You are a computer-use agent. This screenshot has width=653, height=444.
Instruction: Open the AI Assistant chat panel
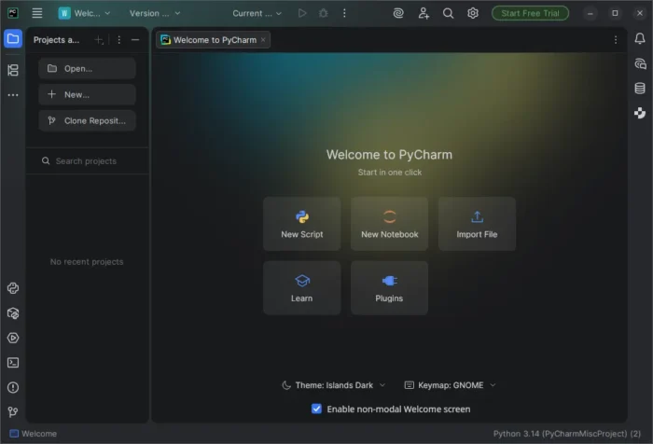[640, 64]
